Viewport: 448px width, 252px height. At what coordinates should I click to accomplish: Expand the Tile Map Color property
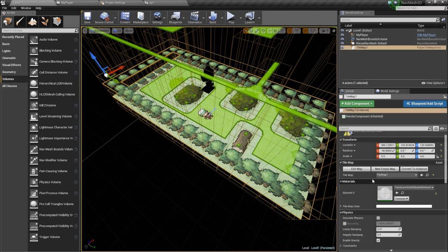pyautogui.click(x=341, y=206)
